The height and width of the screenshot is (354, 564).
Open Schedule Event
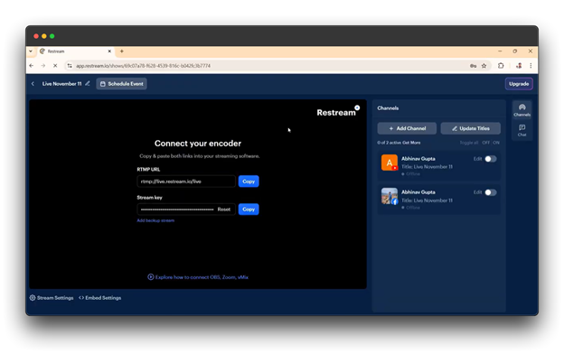coord(122,84)
